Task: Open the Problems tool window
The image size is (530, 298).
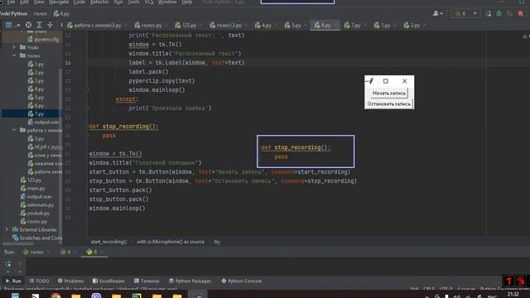Action: pyautogui.click(x=70, y=281)
